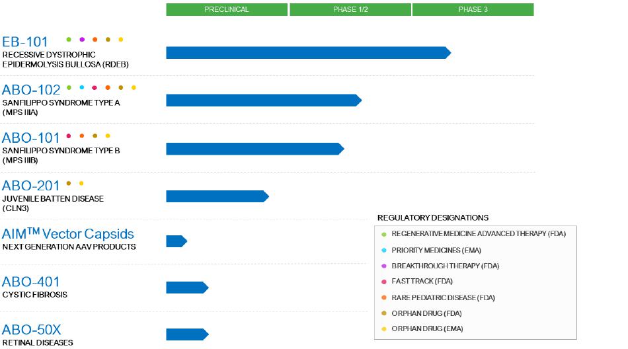628x349 pixels.
Task: Select the Phase 3 header
Action: click(x=473, y=9)
